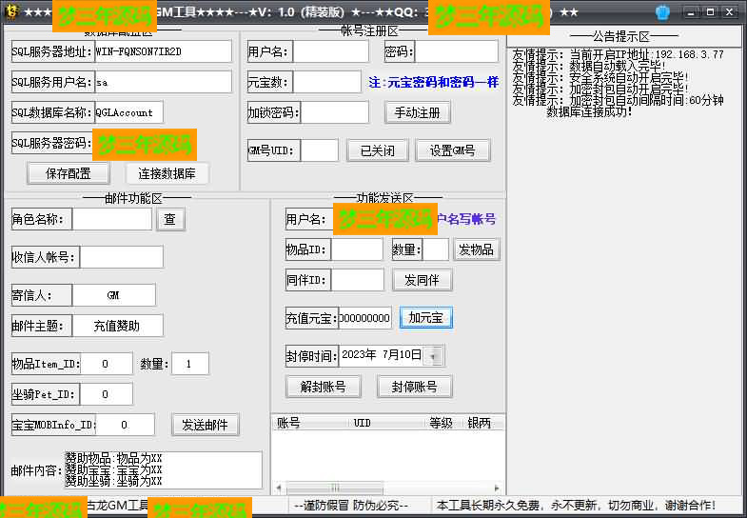Click the 连接数据库 button
The height and width of the screenshot is (518, 747).
pyautogui.click(x=167, y=174)
